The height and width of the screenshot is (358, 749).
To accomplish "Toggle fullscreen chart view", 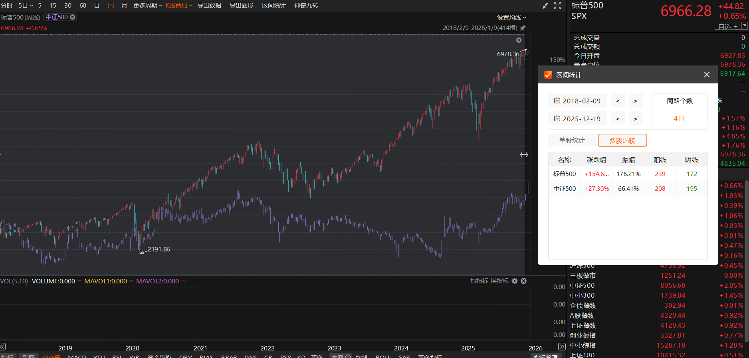I will tap(558, 6).
